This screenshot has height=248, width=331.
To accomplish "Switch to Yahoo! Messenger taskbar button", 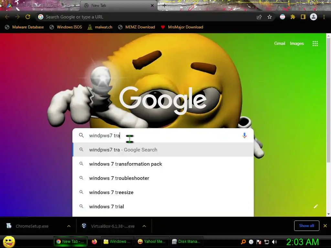I will pos(152,242).
